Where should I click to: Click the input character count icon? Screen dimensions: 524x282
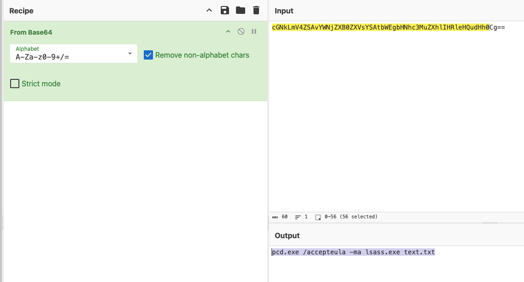275,217
